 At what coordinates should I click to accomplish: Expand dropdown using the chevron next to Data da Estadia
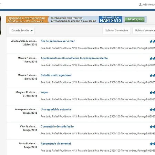click(x=32, y=30)
